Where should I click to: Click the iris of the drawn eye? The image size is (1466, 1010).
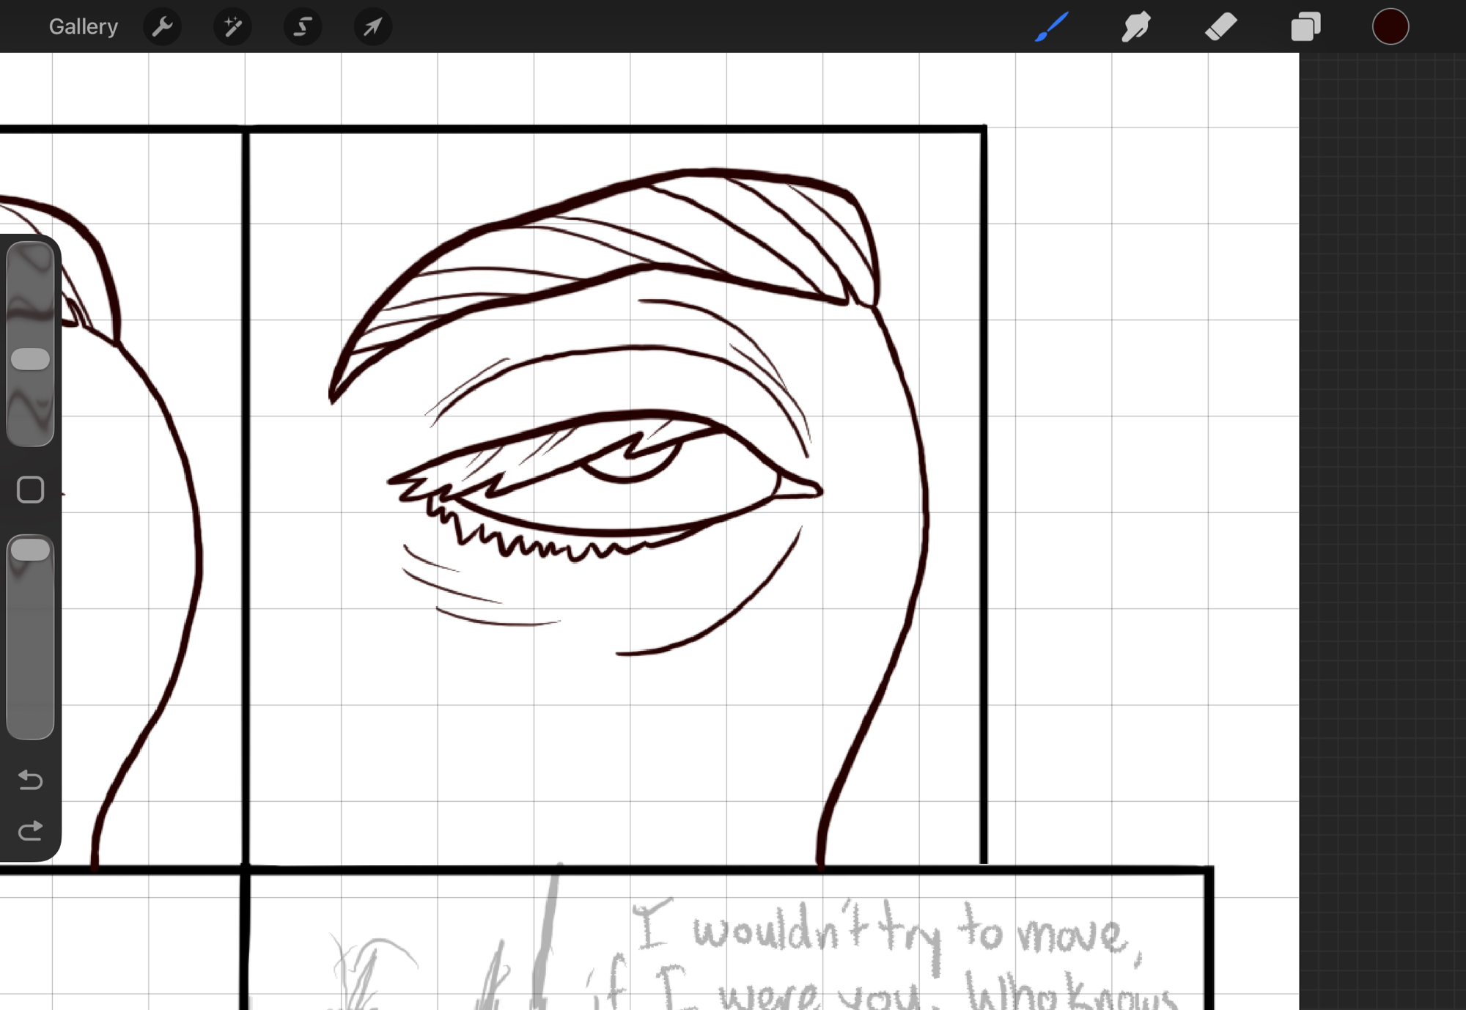632,465
